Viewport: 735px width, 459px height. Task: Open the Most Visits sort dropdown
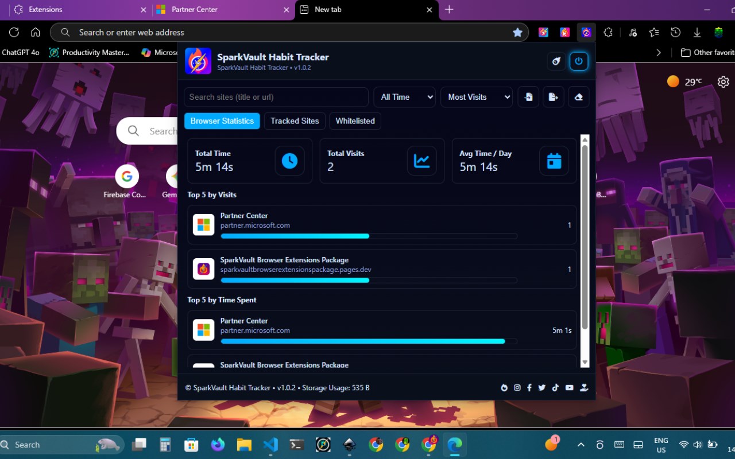click(x=477, y=97)
